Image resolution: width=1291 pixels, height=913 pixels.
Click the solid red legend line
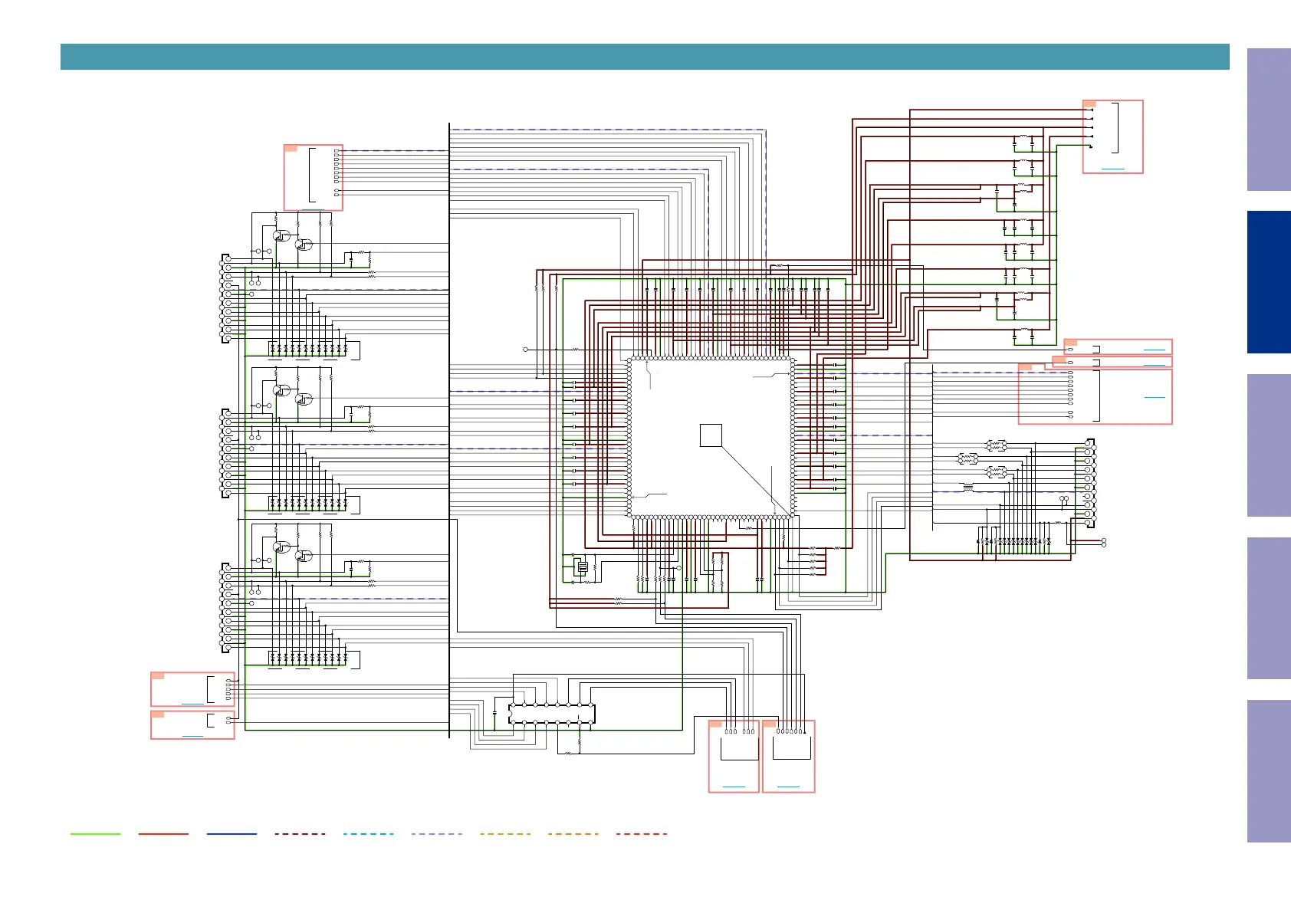163,833
